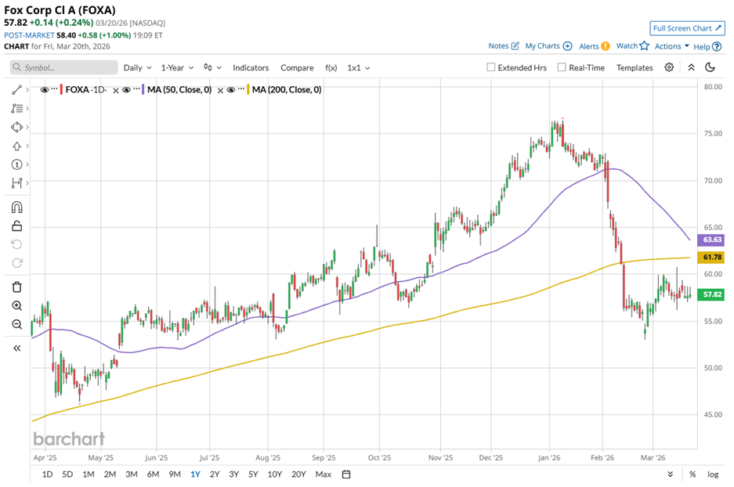
Task: Check the Real-Time checkbox
Action: pos(562,67)
